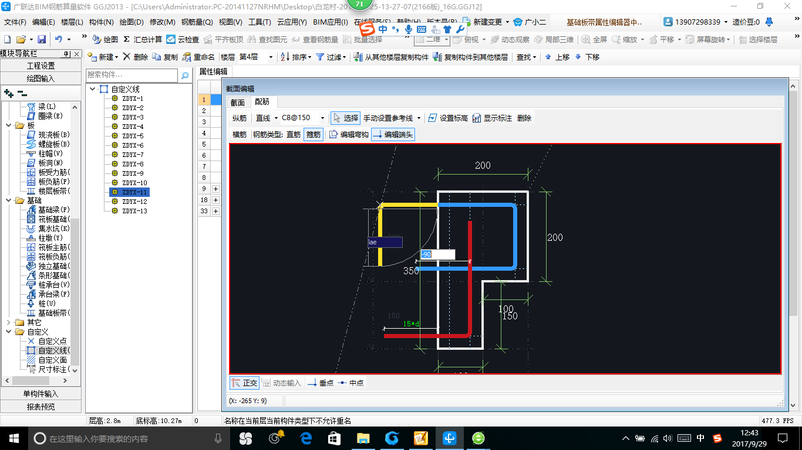Screen dimensions: 802x450
Task: Expand the 其它 folder in navigation
Action: click(x=8, y=322)
